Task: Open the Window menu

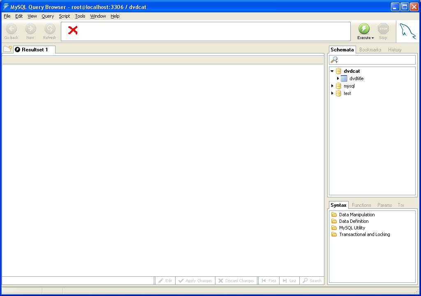Action: click(x=98, y=16)
